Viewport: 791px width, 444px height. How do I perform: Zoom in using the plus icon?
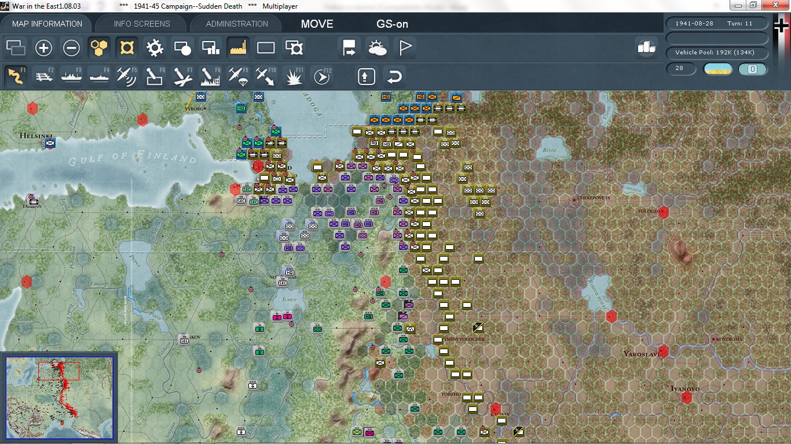pyautogui.click(x=43, y=48)
